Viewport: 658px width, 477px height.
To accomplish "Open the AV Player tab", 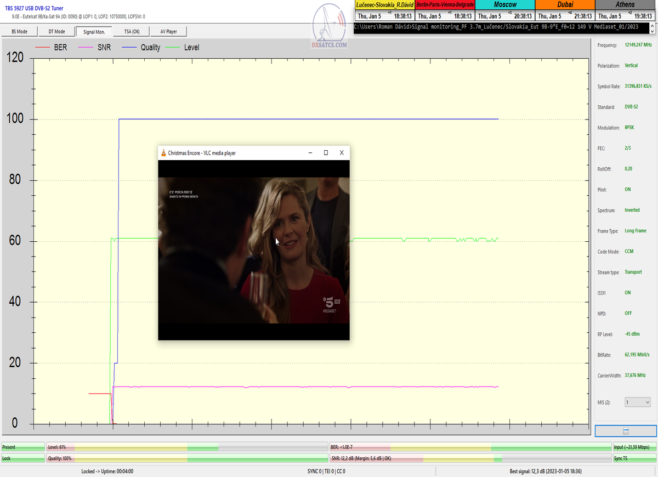I will 169,32.
